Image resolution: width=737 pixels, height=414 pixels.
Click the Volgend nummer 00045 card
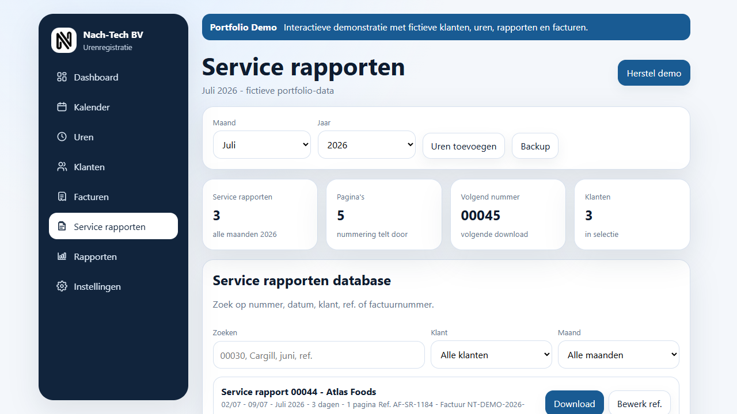[508, 214]
